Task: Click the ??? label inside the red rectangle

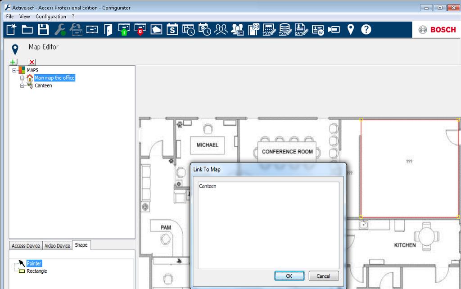Action: (409, 162)
